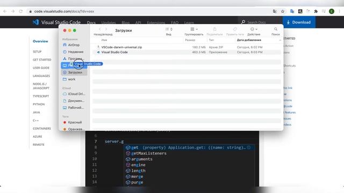Select the Visual Studio Code app row
This screenshot has height=193, width=344.
187,53
